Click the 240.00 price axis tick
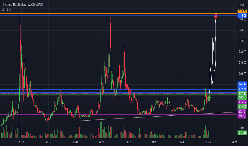Image resolution: width=248 pixels, height=146 pixels. click(242, 63)
